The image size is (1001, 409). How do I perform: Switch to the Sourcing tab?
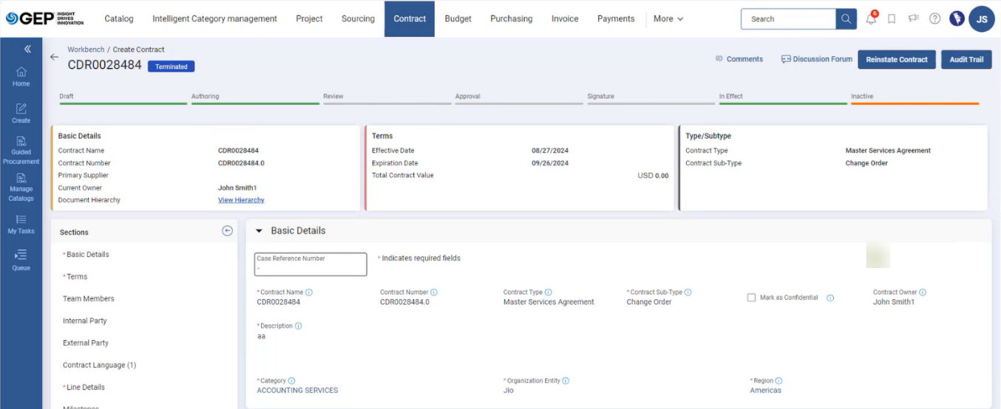(358, 19)
